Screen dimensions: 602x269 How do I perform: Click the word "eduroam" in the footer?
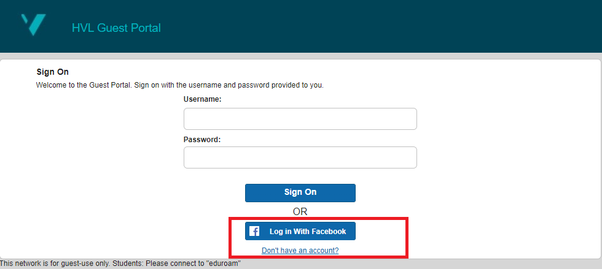pyautogui.click(x=222, y=264)
